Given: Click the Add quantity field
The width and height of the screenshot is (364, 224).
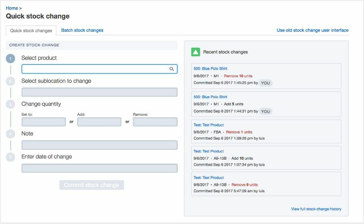Looking at the screenshot, I should (x=99, y=122).
